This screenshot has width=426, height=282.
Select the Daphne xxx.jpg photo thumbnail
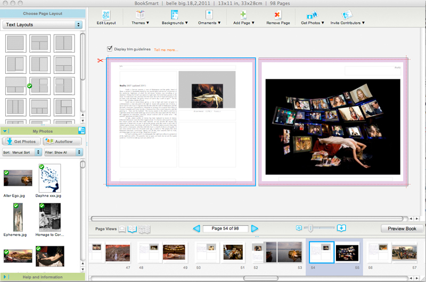pyautogui.click(x=50, y=178)
